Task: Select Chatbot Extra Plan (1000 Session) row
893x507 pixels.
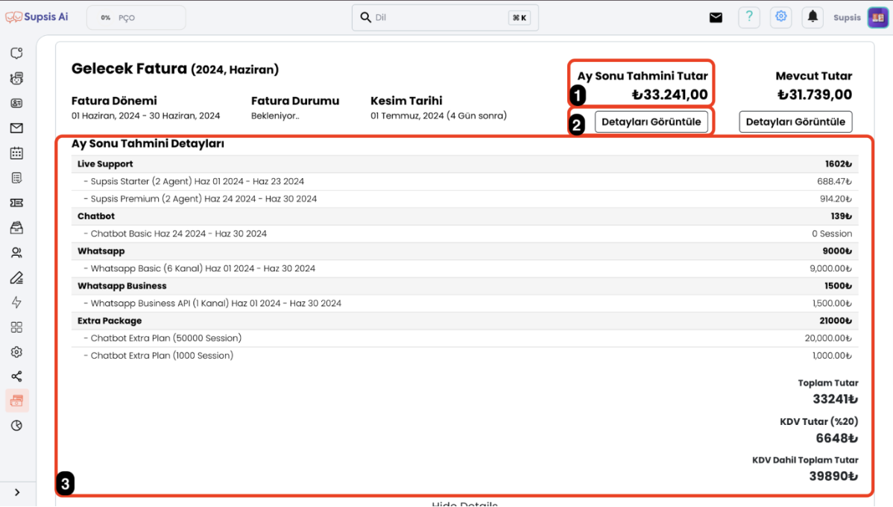Action: coord(464,356)
